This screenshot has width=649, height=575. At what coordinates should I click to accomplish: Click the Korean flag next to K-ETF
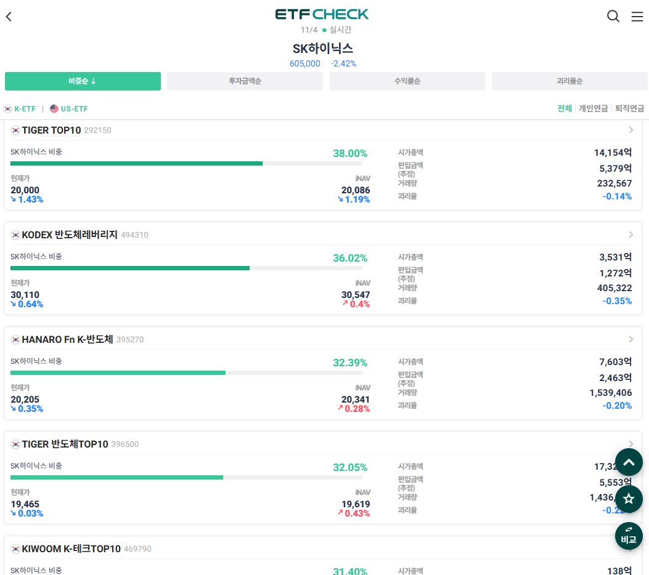point(8,109)
